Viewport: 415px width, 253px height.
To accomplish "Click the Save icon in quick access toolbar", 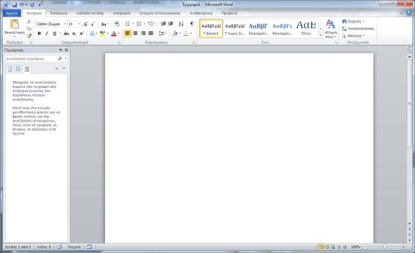I will pyautogui.click(x=14, y=5).
